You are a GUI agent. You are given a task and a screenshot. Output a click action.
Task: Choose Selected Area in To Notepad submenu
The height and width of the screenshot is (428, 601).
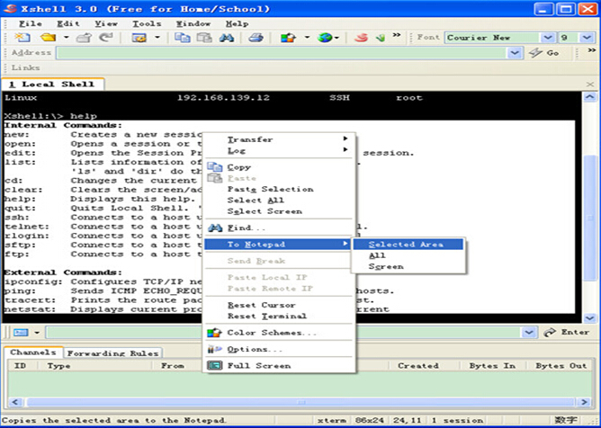[408, 245]
